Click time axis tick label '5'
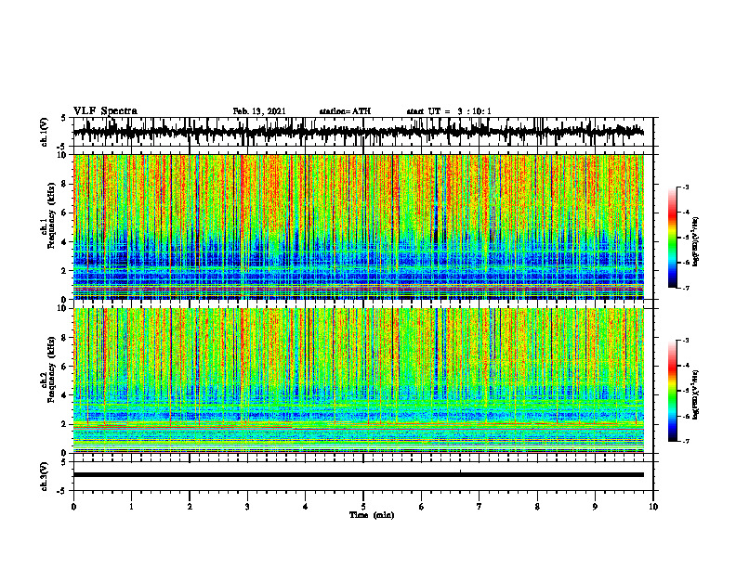The height and width of the screenshot is (568, 736). [x=363, y=507]
